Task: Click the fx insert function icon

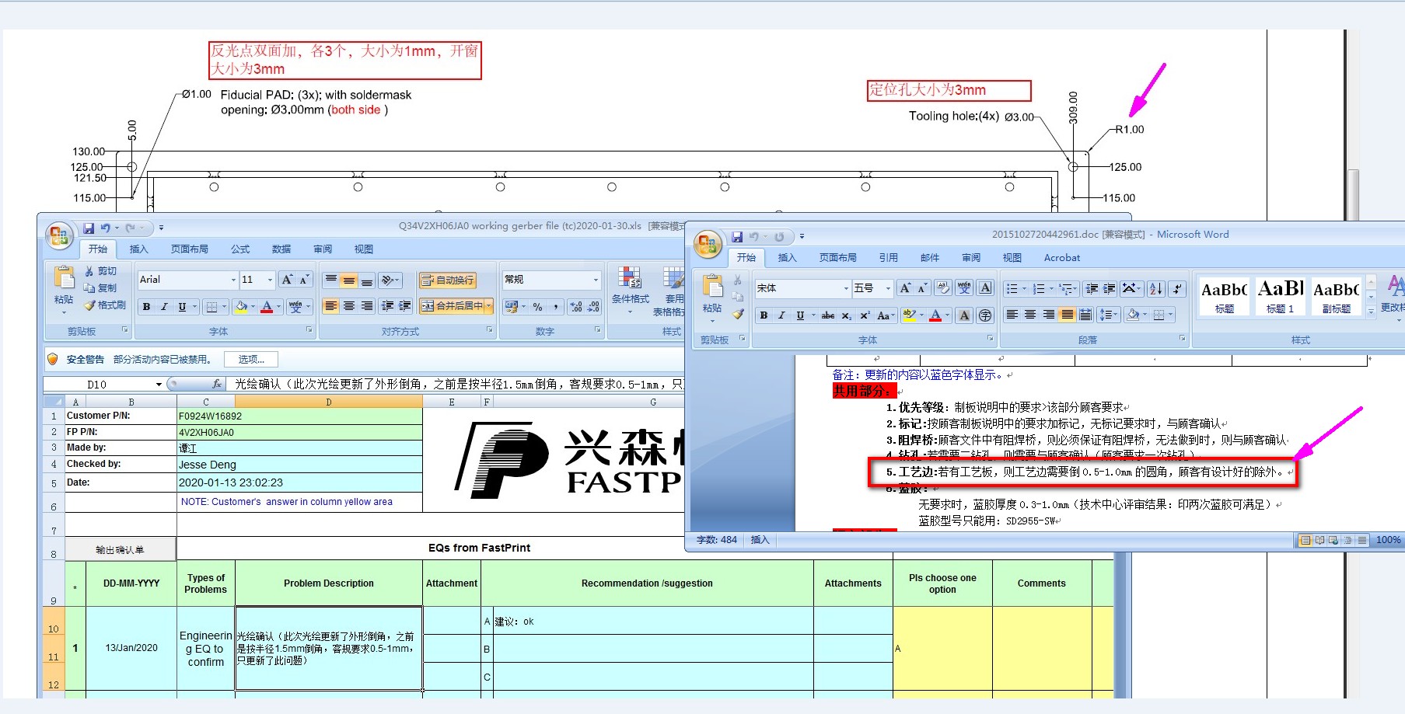Action: click(217, 384)
